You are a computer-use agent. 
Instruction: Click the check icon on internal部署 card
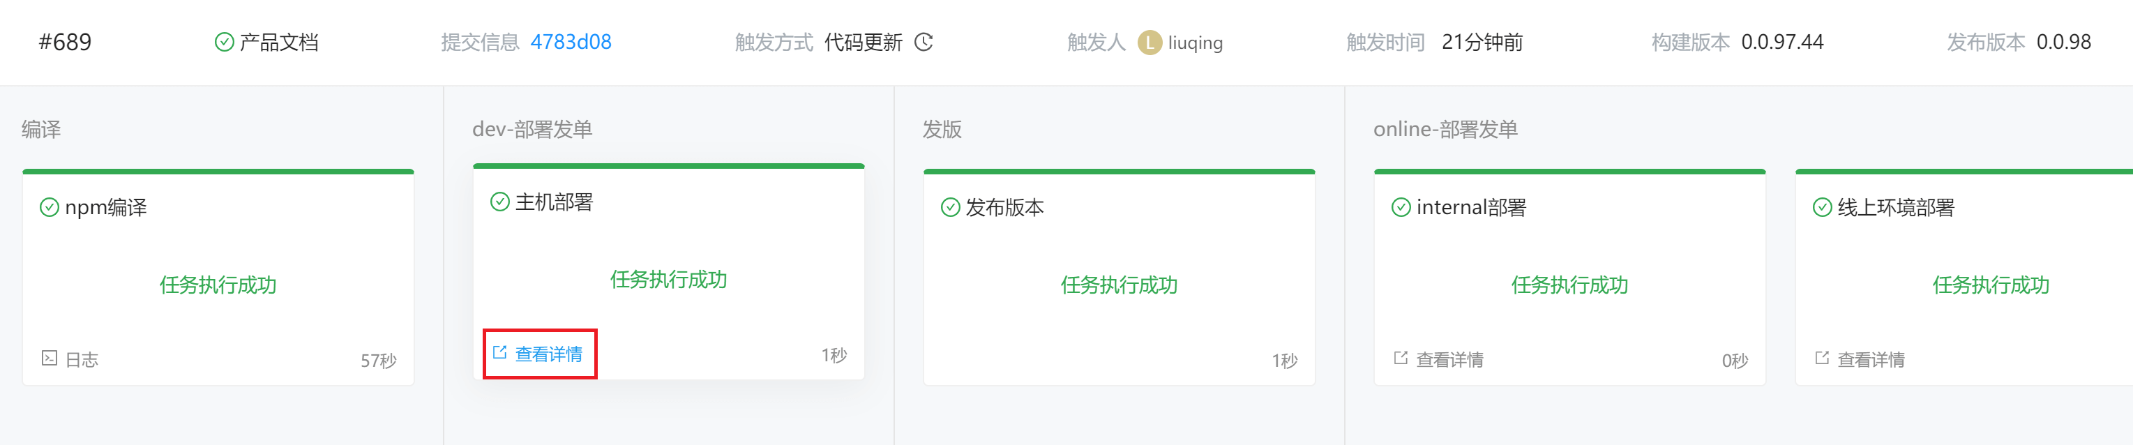1401,208
